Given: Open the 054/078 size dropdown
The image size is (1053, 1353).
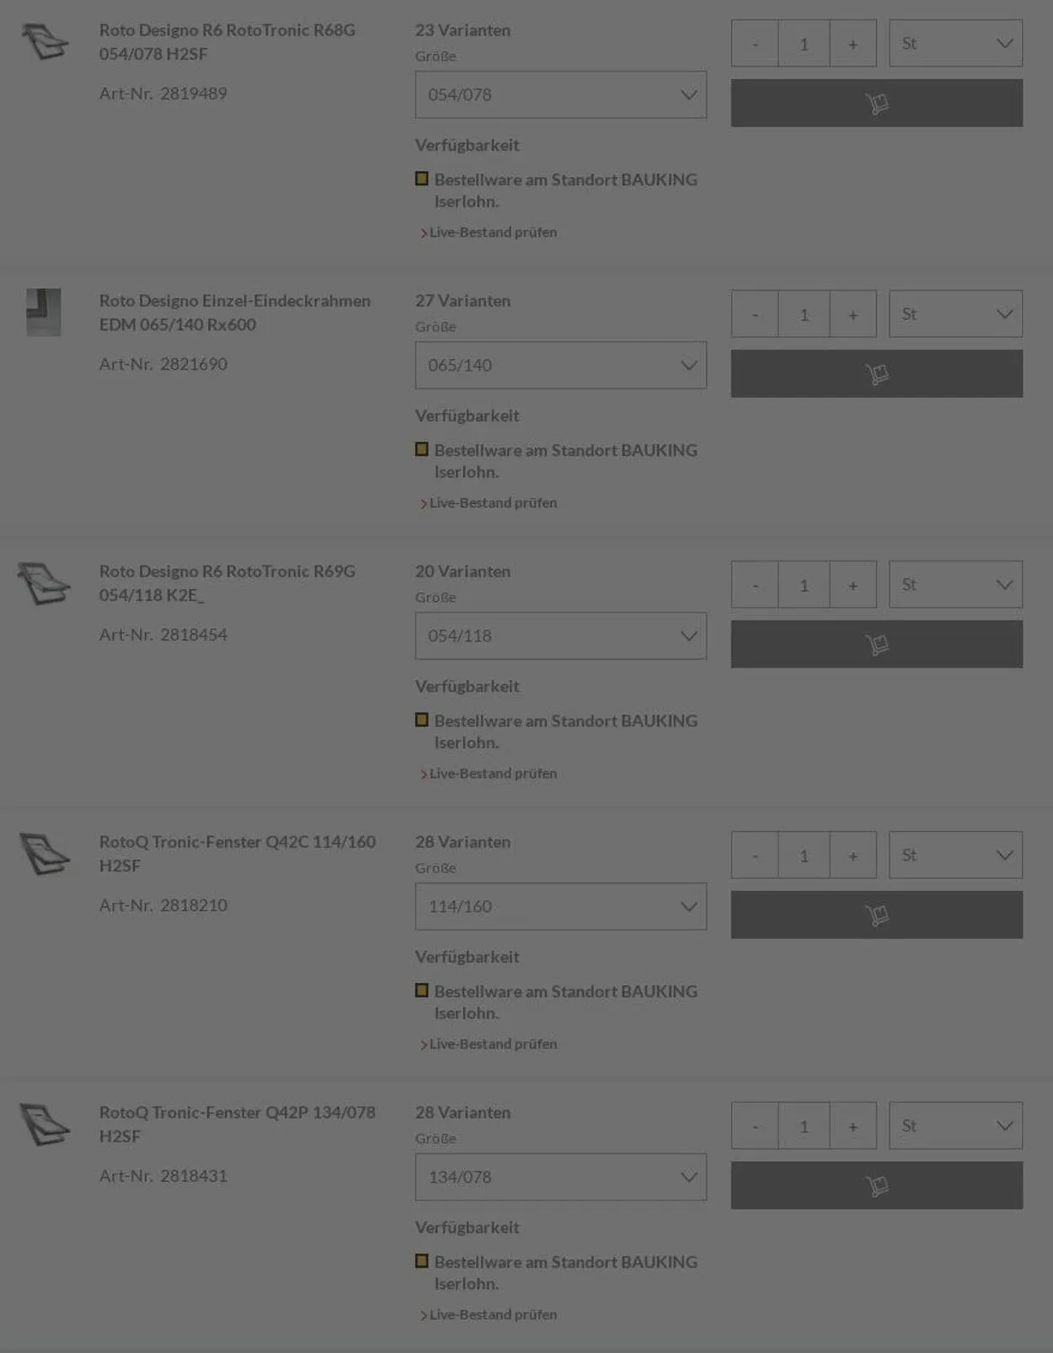Looking at the screenshot, I should click(560, 94).
